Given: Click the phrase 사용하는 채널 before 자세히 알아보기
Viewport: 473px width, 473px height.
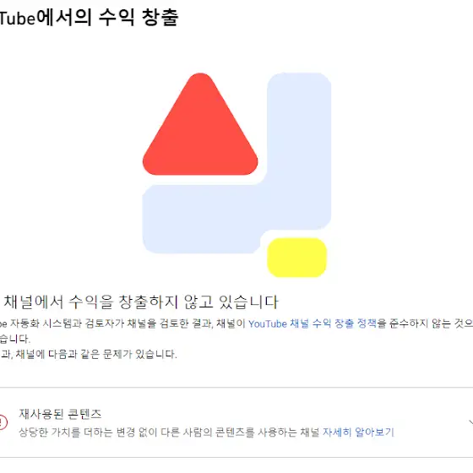Looking at the screenshot, I should pos(288,432).
